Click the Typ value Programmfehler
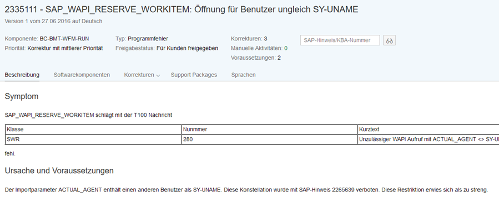The image size is (499, 202). point(148,39)
